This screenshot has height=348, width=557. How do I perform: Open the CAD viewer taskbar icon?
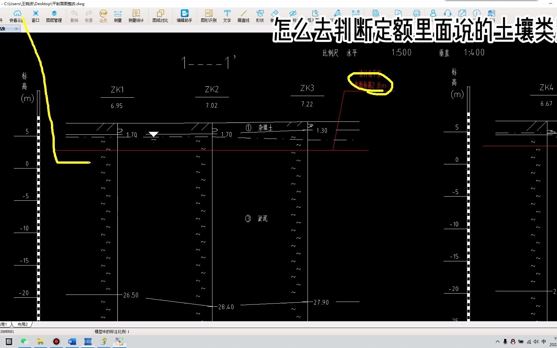(88, 342)
